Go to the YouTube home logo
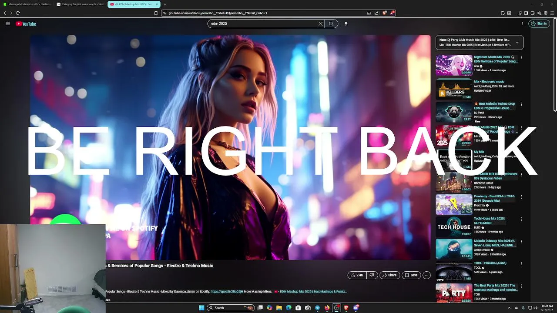Screen dimensions: 557x313 pyautogui.click(x=26, y=24)
